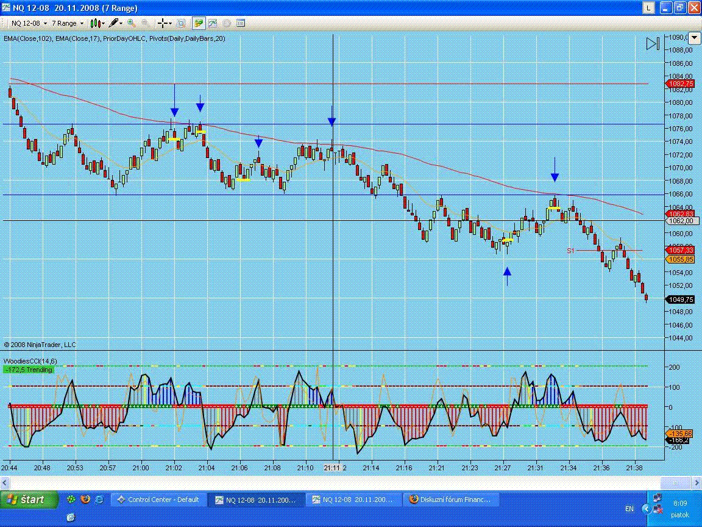This screenshot has height=527, width=702.
Task: Open the indicators icon in toolbar
Action: (213, 23)
